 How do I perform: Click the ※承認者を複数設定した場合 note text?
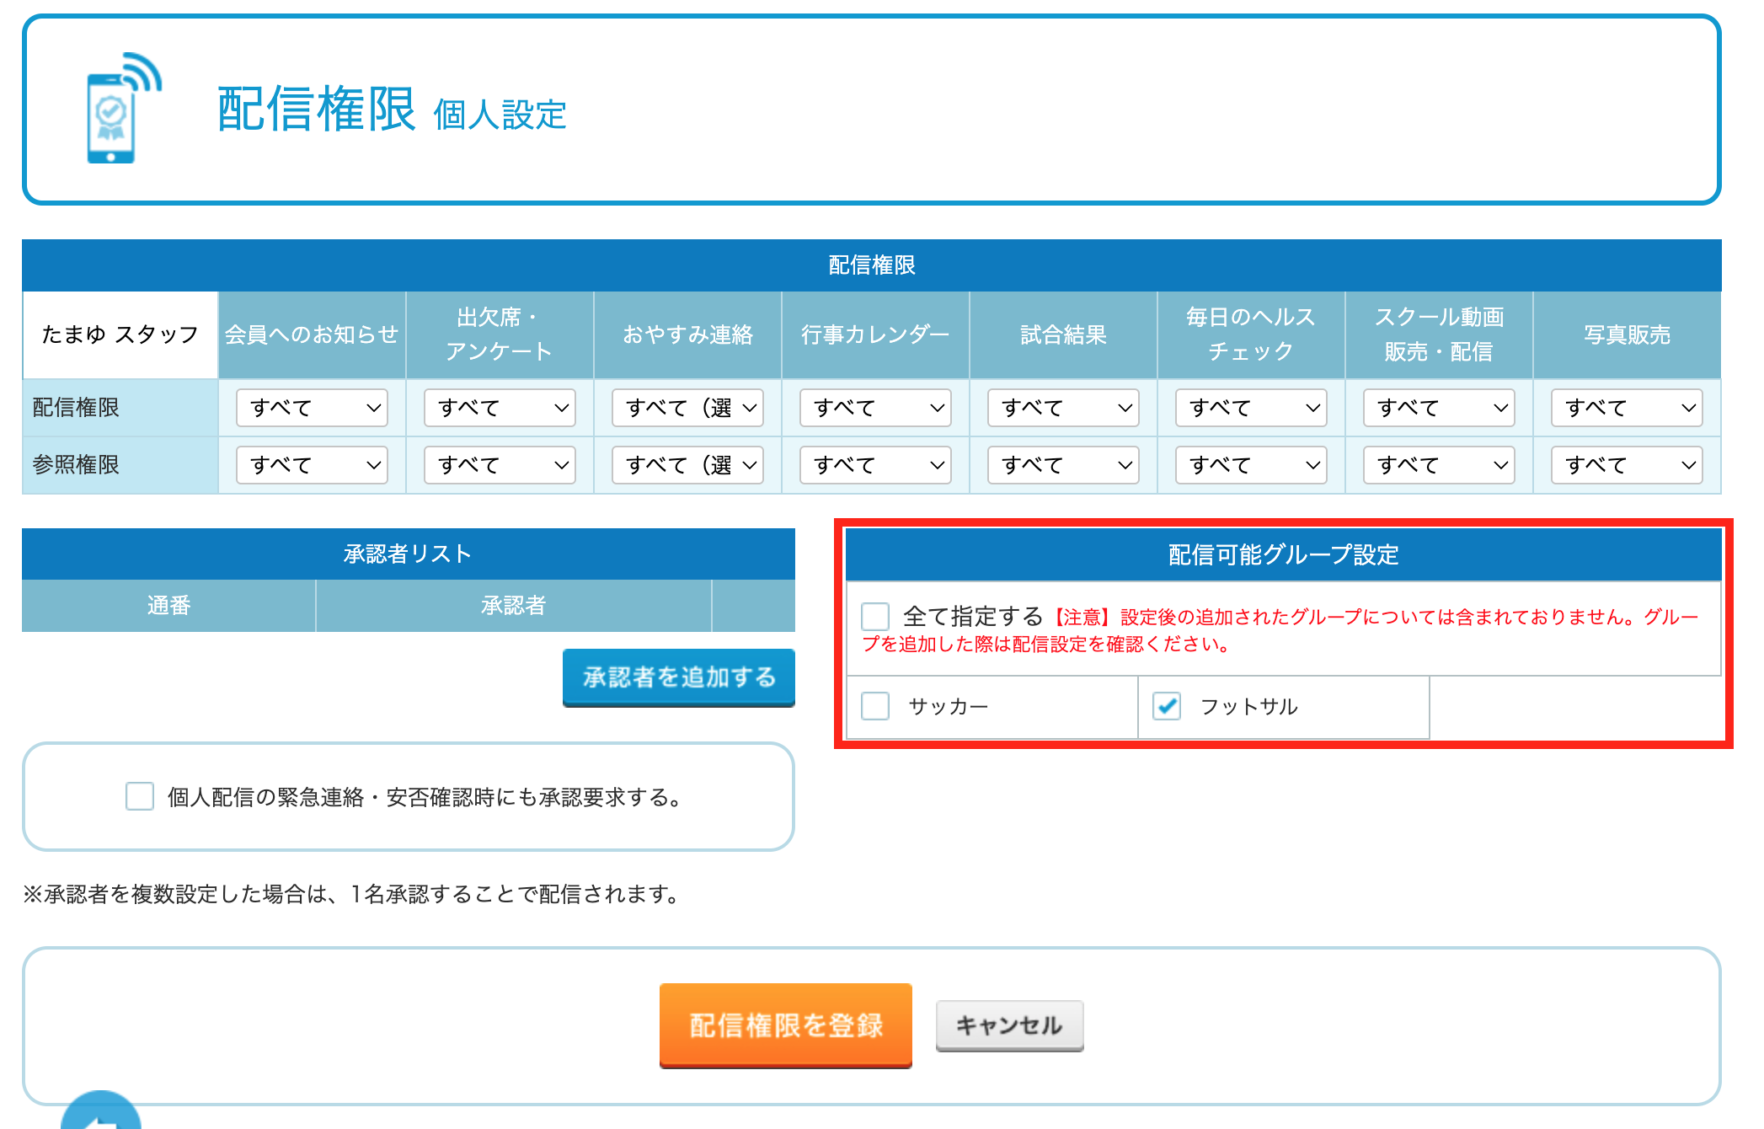pyautogui.click(x=352, y=894)
